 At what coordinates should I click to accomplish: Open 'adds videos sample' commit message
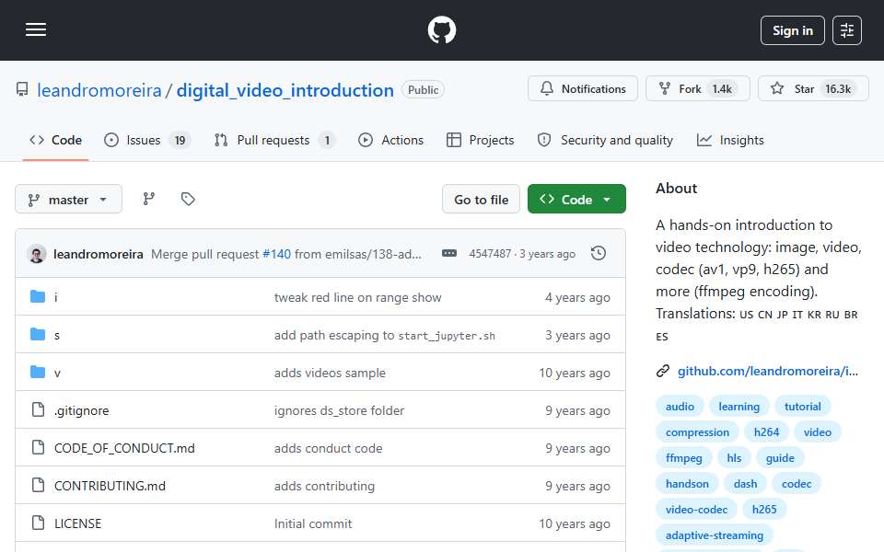click(330, 373)
